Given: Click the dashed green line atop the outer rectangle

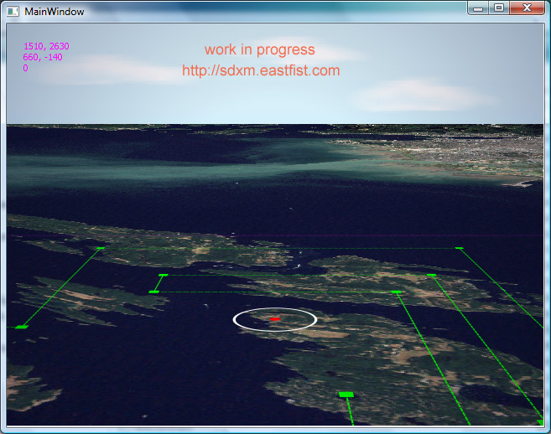Looking at the screenshot, I should pos(277,248).
